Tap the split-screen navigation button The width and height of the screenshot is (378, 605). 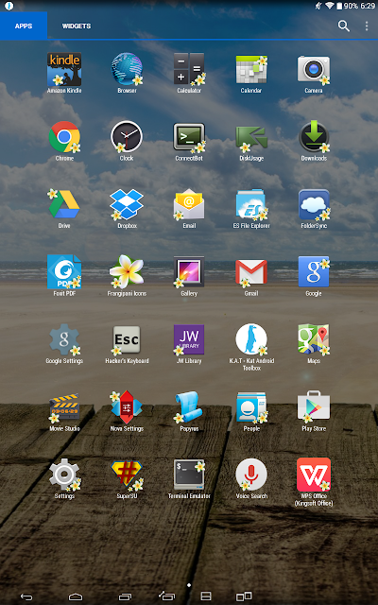coord(206,596)
